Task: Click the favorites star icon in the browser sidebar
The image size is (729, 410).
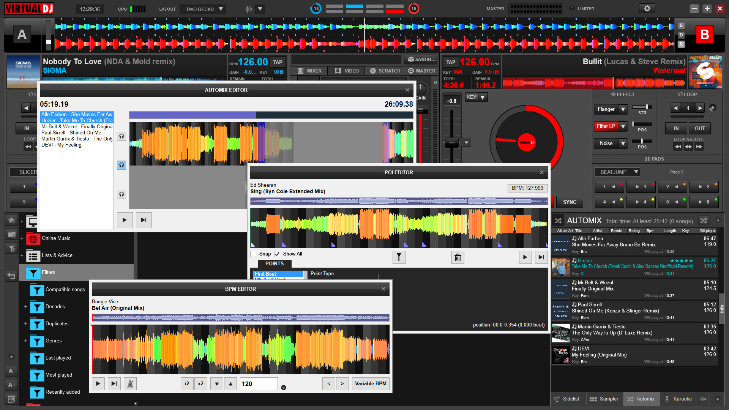Action: coord(12,220)
